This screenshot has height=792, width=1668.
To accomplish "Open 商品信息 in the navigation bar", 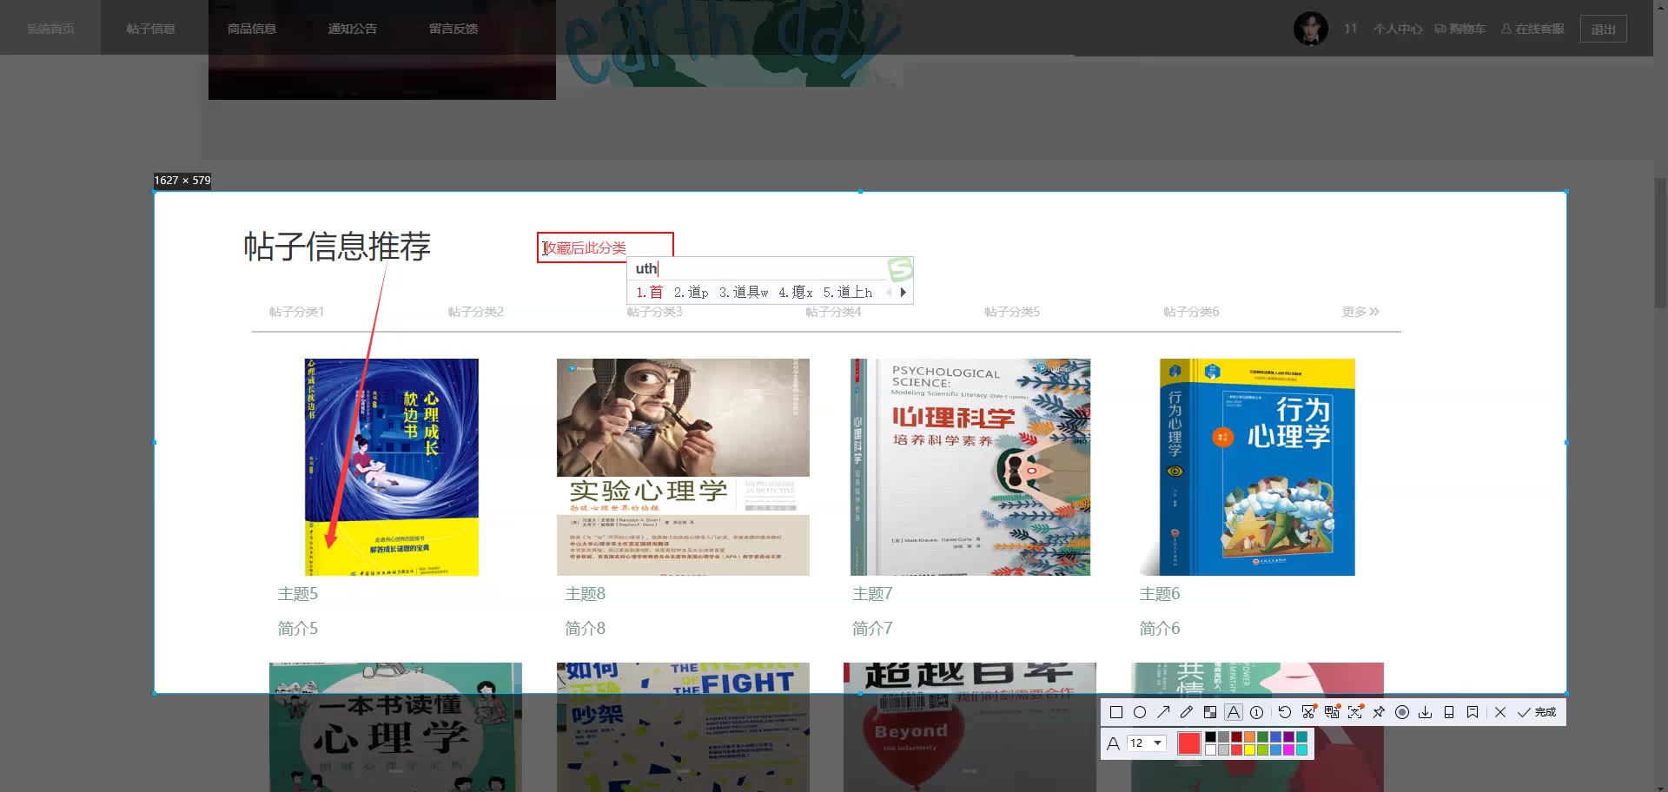I will coord(252,29).
